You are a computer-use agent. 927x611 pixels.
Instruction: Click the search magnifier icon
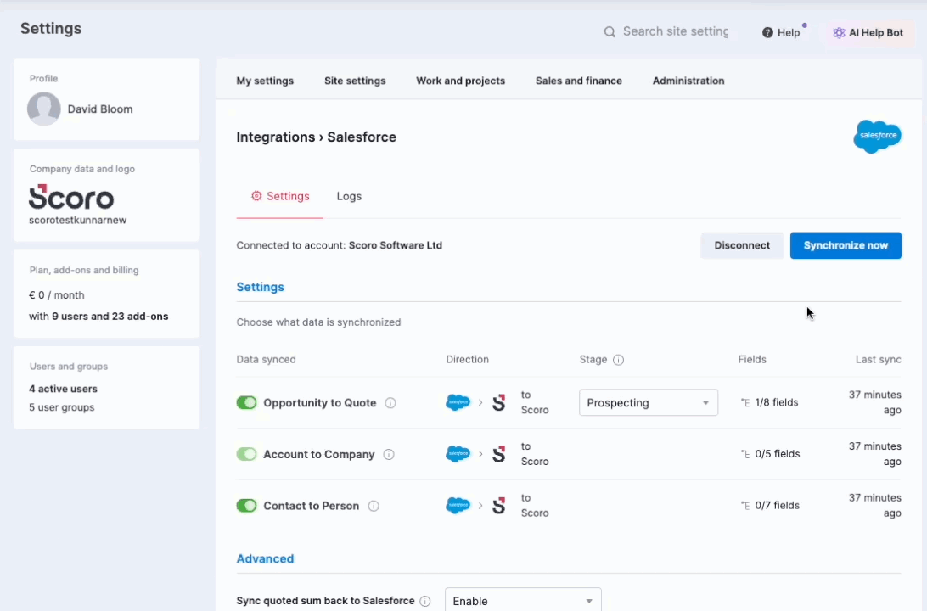[610, 32]
